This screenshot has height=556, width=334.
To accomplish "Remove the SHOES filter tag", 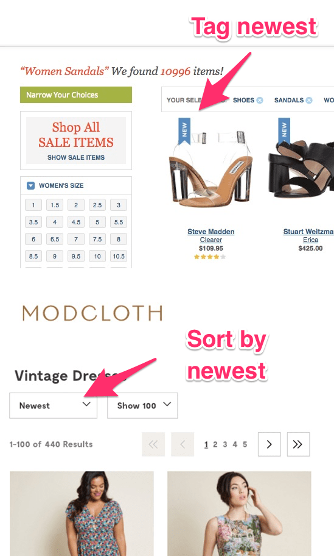I will tap(260, 101).
